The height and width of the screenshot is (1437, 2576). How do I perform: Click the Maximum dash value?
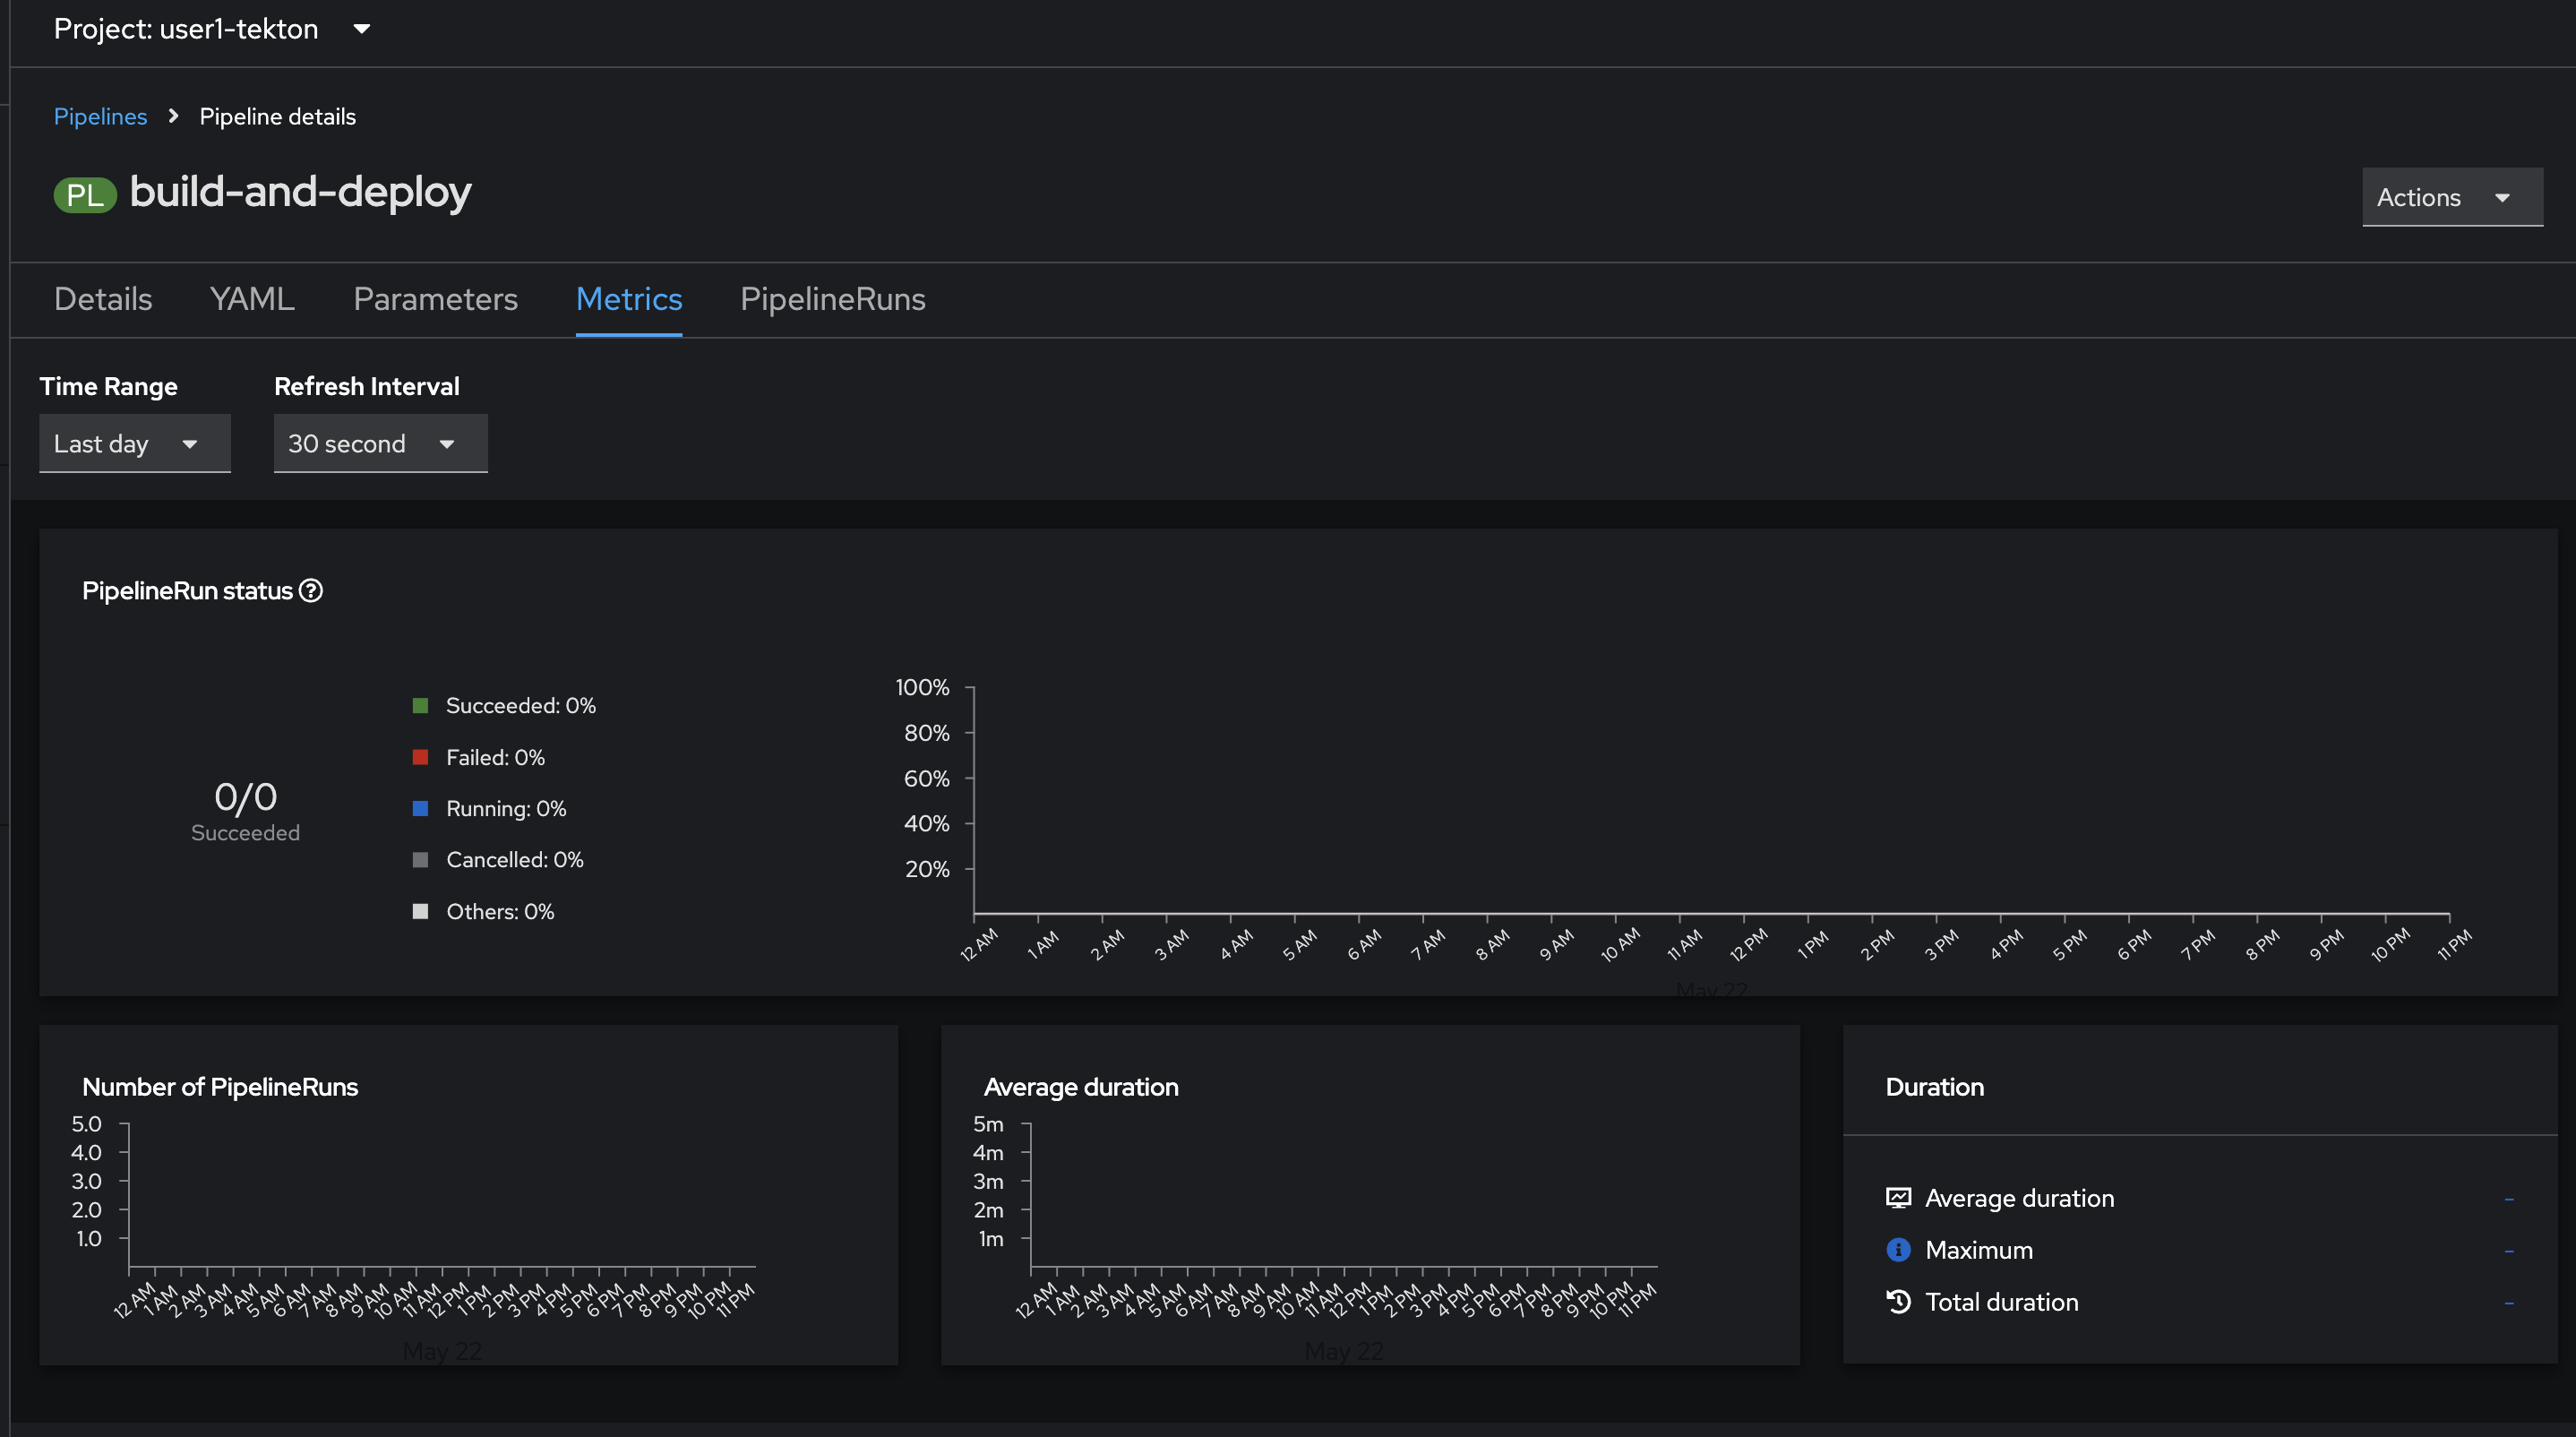point(2509,1250)
